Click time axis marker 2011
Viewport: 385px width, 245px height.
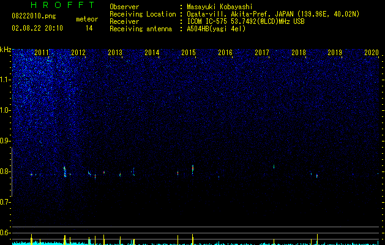tap(42, 53)
